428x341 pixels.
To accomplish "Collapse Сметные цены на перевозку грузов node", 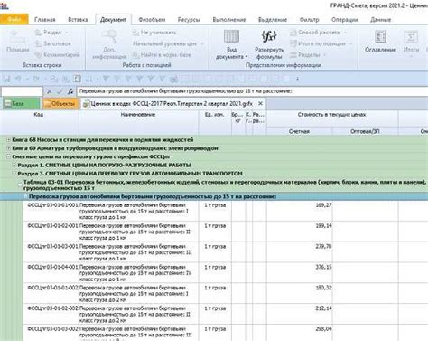I will pyautogui.click(x=8, y=156).
